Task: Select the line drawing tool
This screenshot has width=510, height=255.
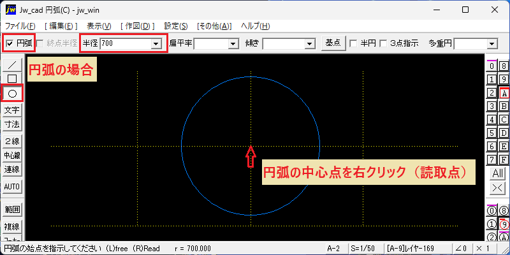Action: (x=12, y=65)
